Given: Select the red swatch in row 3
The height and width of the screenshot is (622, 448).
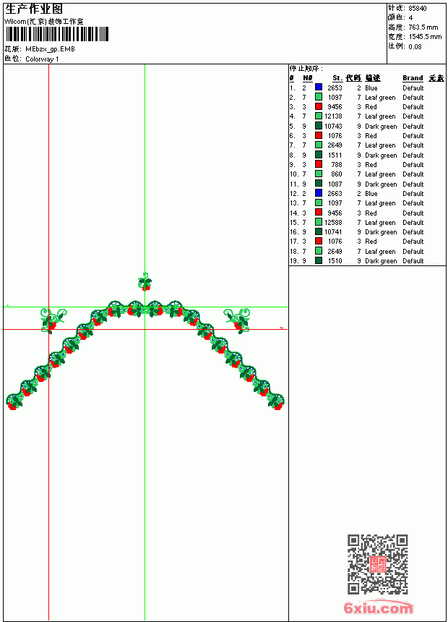Looking at the screenshot, I should 319,106.
